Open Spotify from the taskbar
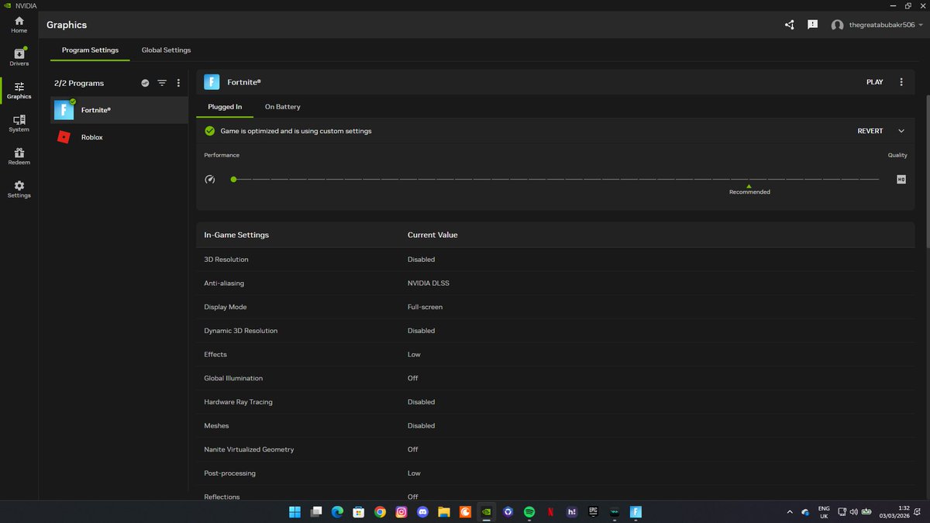The image size is (930, 523). [x=529, y=511]
